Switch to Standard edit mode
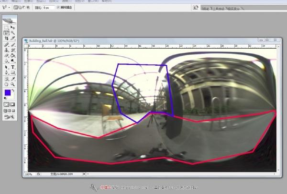 click(x=7, y=104)
